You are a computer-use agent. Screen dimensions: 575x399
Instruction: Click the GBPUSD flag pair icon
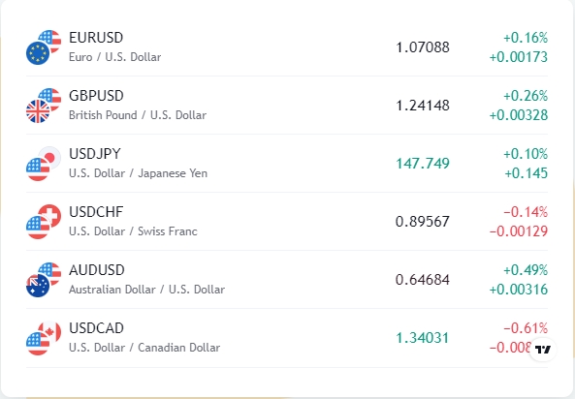[44, 106]
